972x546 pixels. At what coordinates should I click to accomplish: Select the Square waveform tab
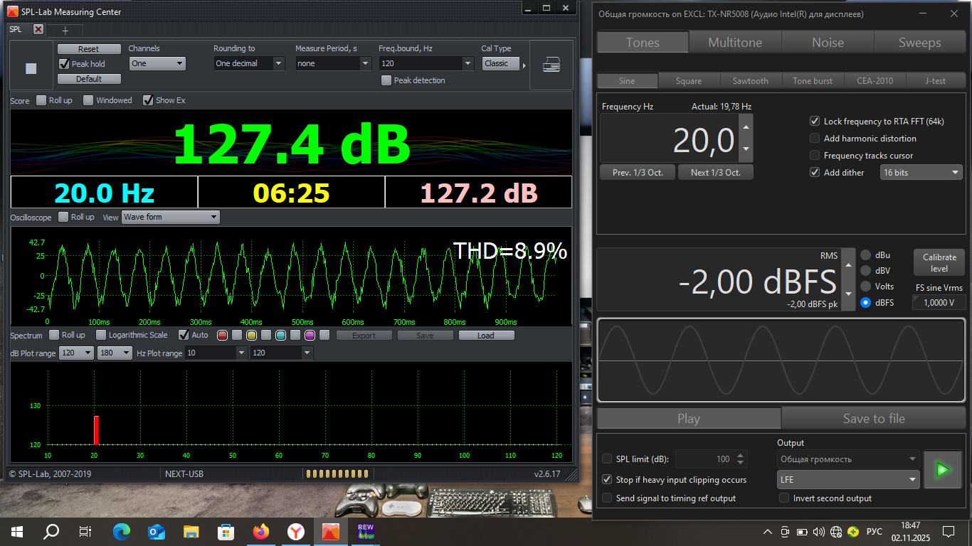tap(688, 81)
